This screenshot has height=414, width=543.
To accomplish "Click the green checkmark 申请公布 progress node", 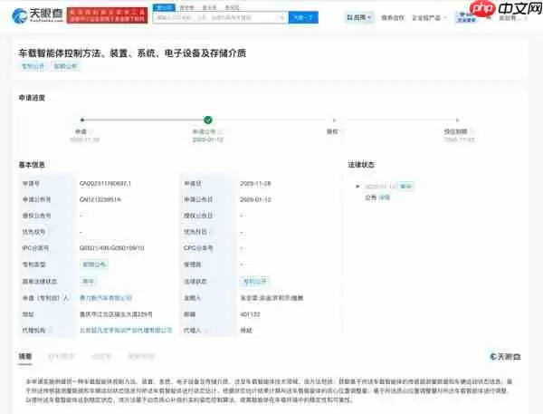I will (208, 120).
